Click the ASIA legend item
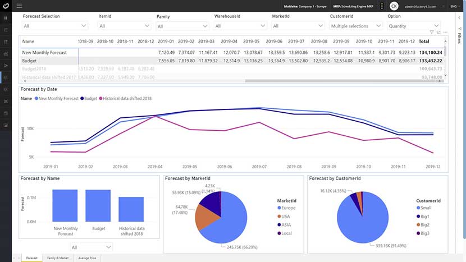This screenshot has height=262, width=466. (x=284, y=224)
